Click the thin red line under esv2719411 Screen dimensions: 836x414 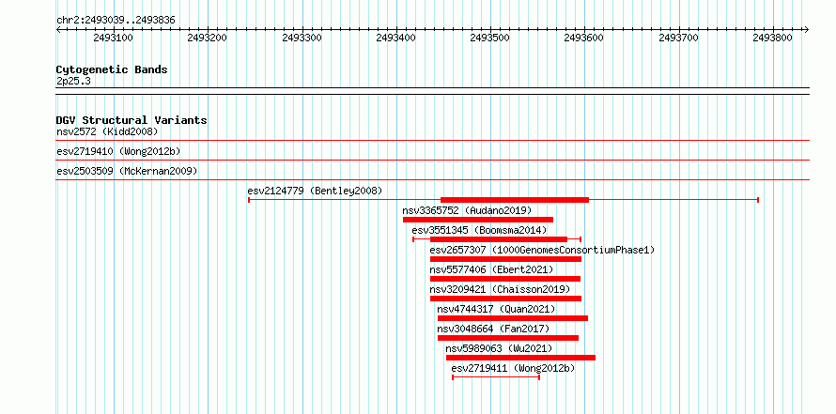[x=496, y=377]
